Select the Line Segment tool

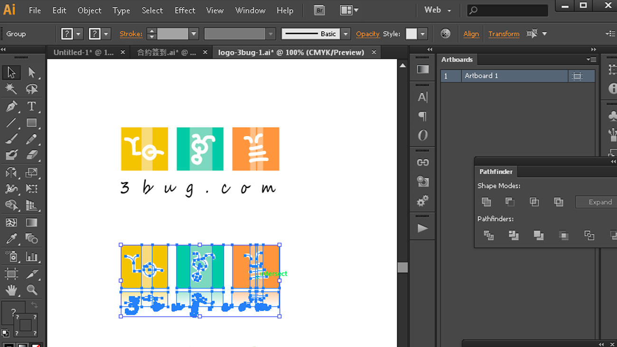click(11, 123)
